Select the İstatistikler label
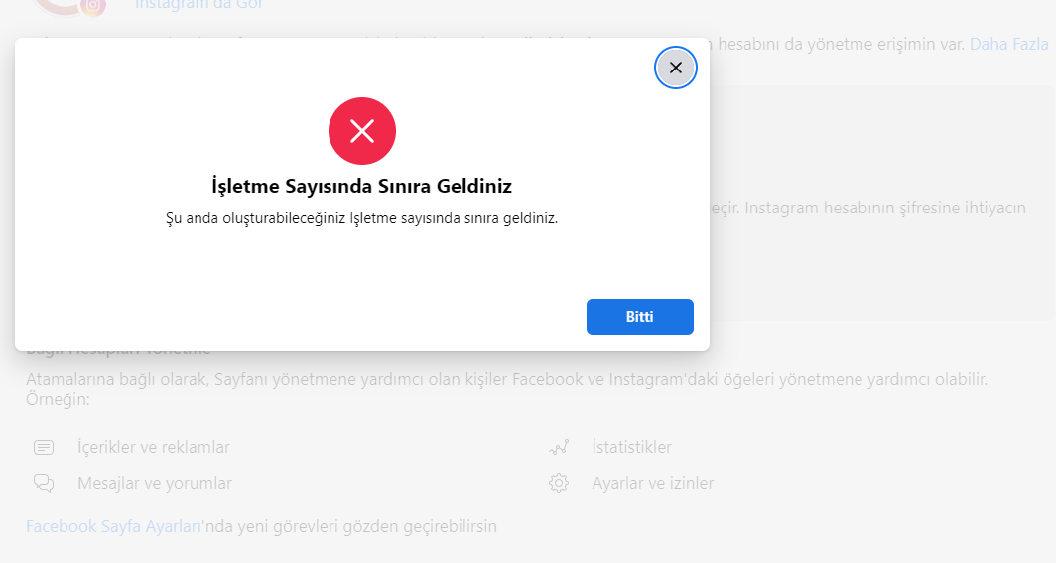The height and width of the screenshot is (563, 1056). pyautogui.click(x=631, y=447)
